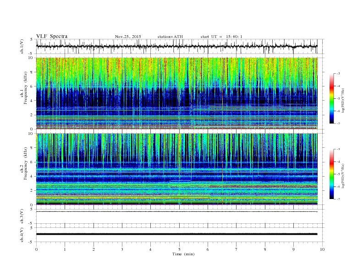Viewport: 363px width, 280px height.
Task: Click the 'ch.1(V)' waveform axis label
Action: point(22,46)
